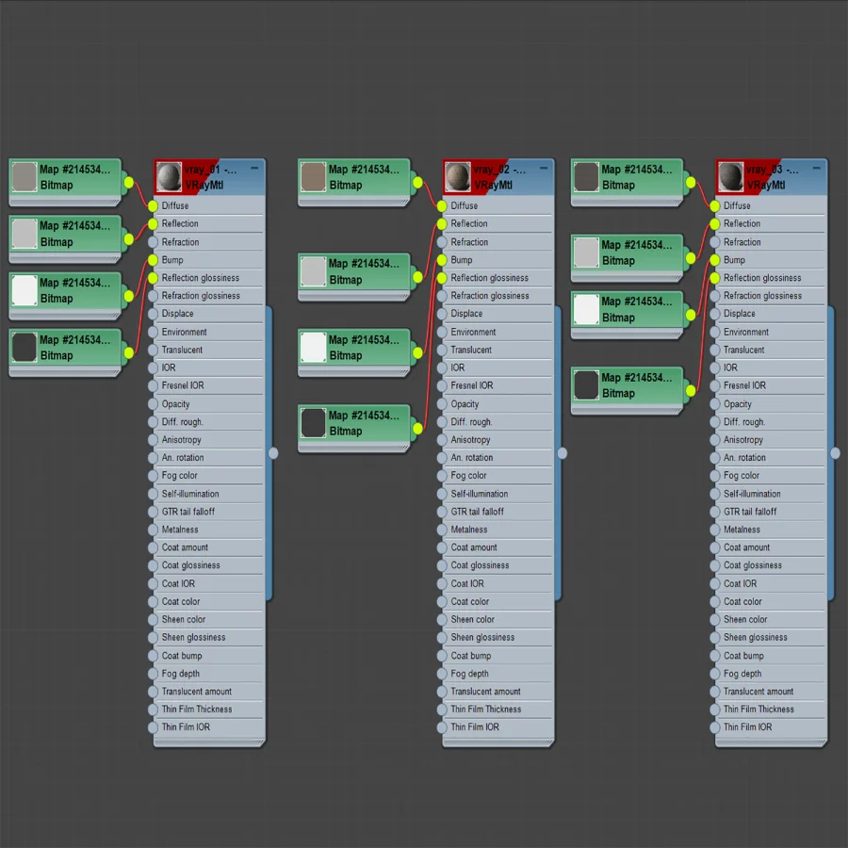Select the bitmap node wired to vray_01 Diffuse
Screen dimensions: 848x848
click(65, 182)
